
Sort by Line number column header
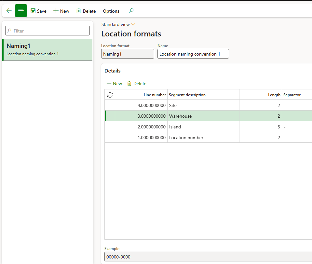(155, 95)
